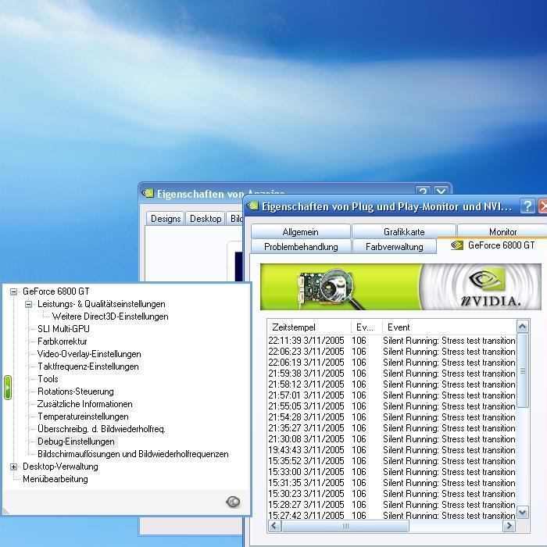
Task: Select the Tools tree entry
Action: (48, 379)
